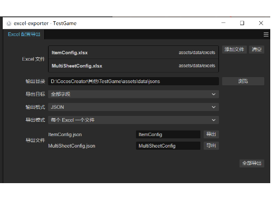Open the 导出模式 dropdown
Image resolution: width=273 pixels, height=205 pixels.
coord(133,120)
